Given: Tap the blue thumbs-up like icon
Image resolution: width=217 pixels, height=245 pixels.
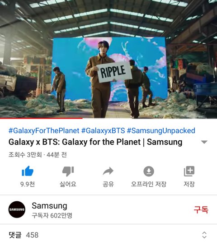Looking at the screenshot, I should (x=28, y=171).
